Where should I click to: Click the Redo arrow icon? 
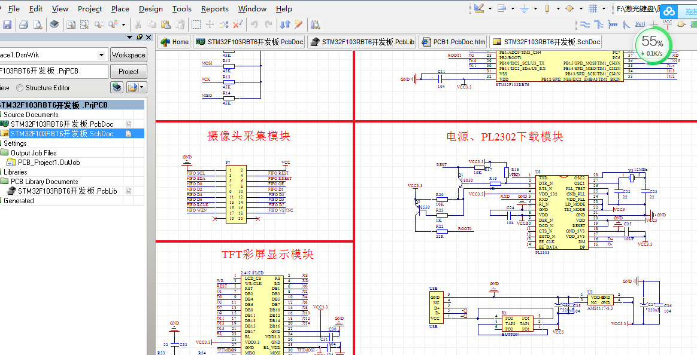click(x=268, y=25)
